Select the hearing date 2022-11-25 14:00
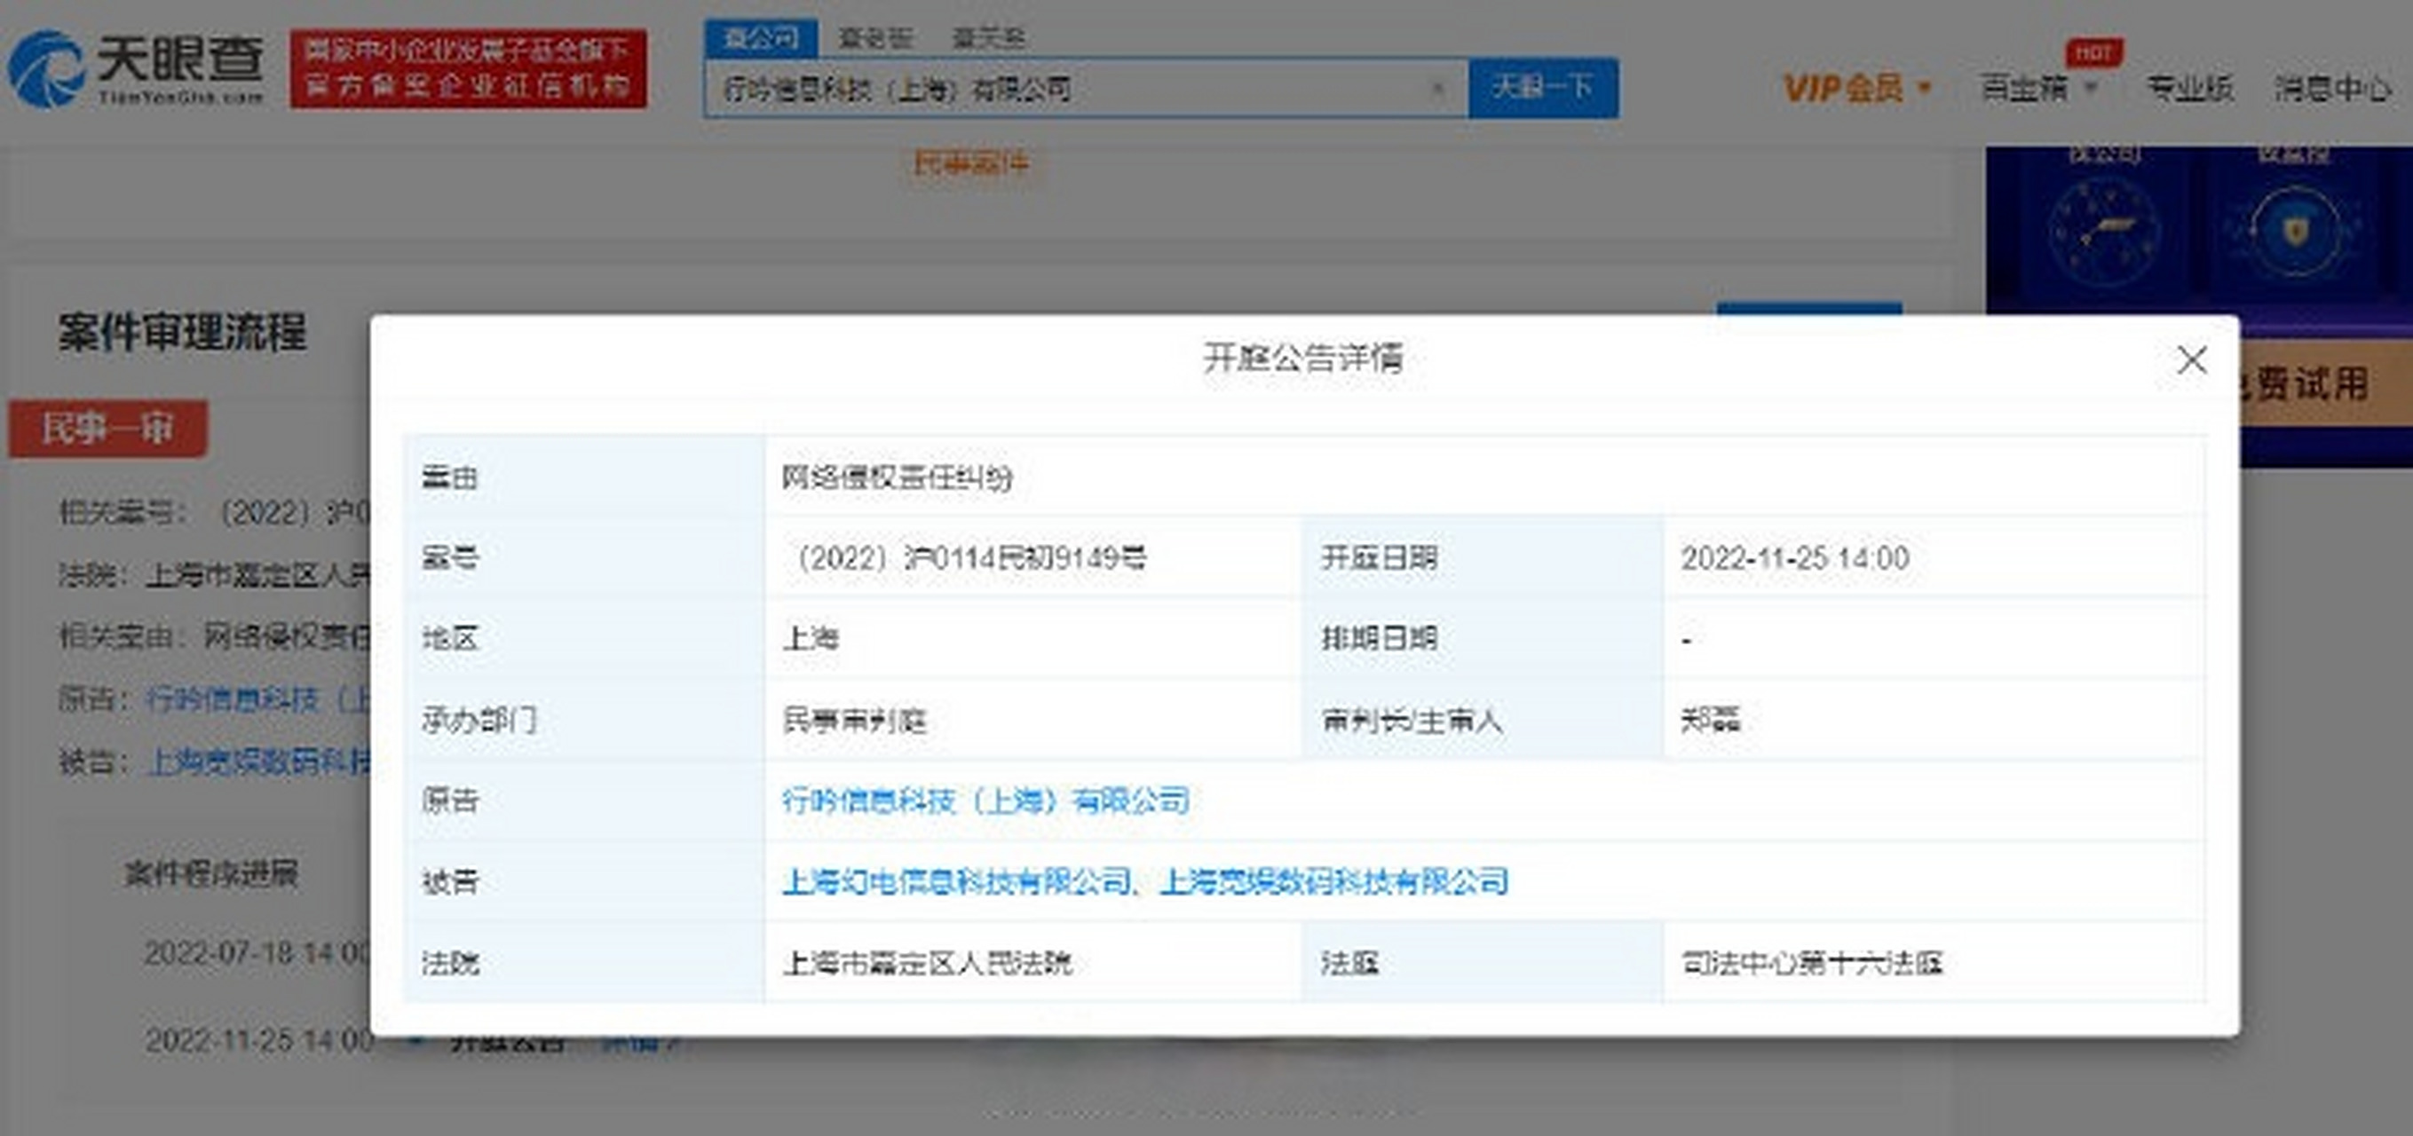The image size is (2413, 1136). pos(1795,558)
